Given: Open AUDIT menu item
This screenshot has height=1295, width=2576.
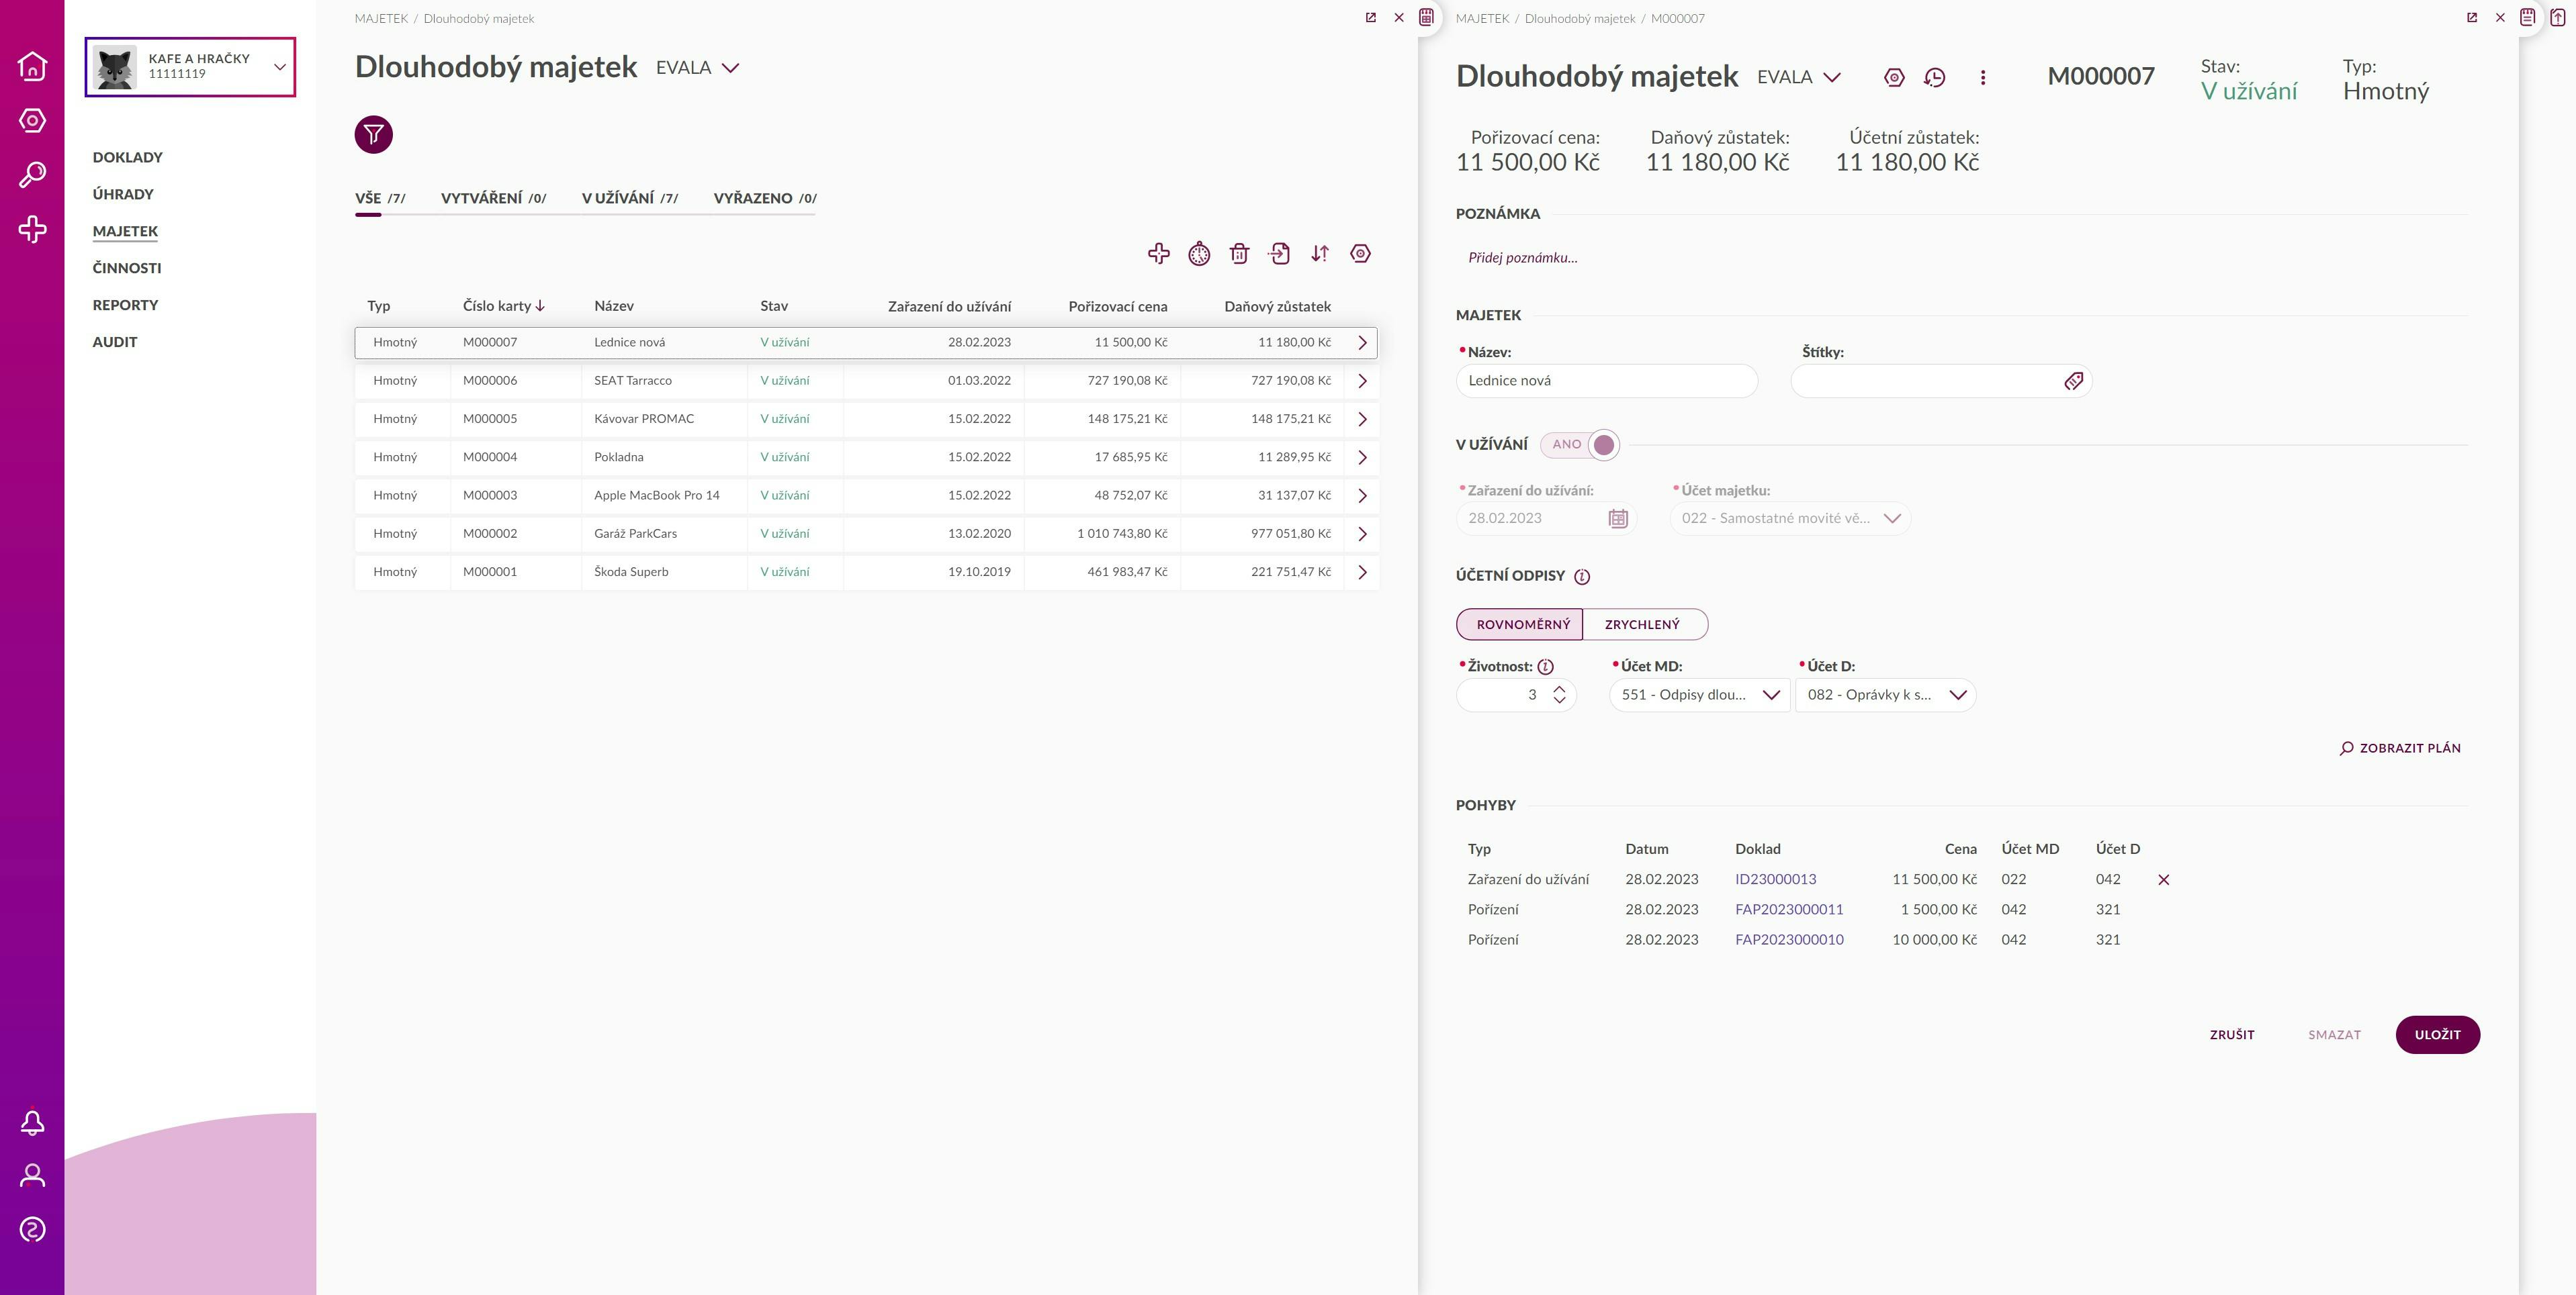Looking at the screenshot, I should click(115, 343).
